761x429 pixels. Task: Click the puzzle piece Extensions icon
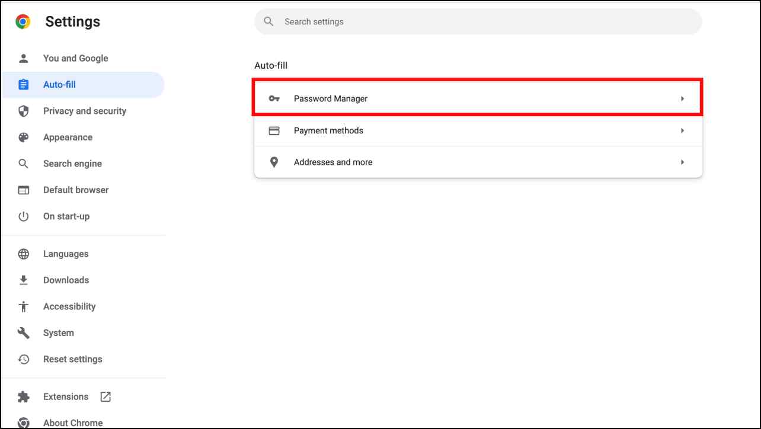tap(23, 396)
